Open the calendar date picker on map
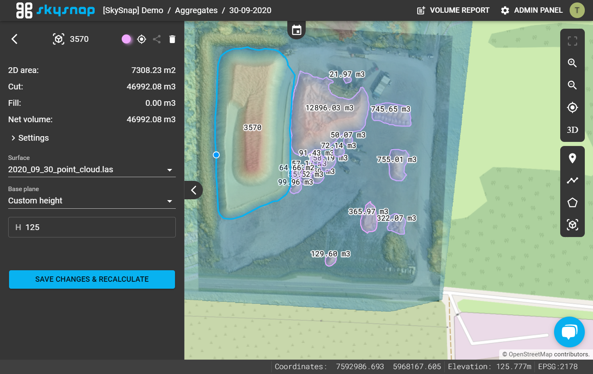The image size is (593, 374). (296, 30)
